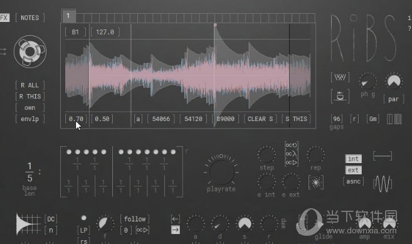
Task: Click the info 'i' icon at top right
Action: click(409, 18)
